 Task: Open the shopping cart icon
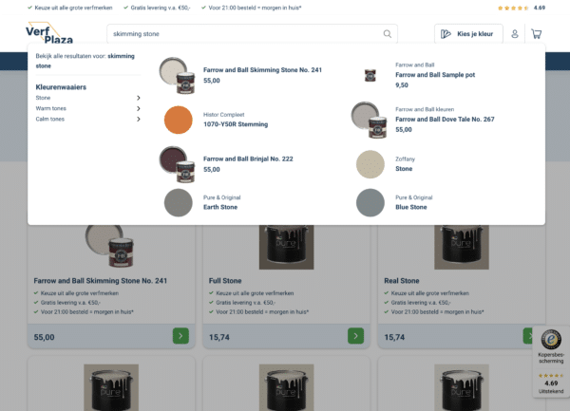(x=537, y=34)
